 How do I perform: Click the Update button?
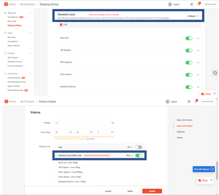tap(152, 191)
